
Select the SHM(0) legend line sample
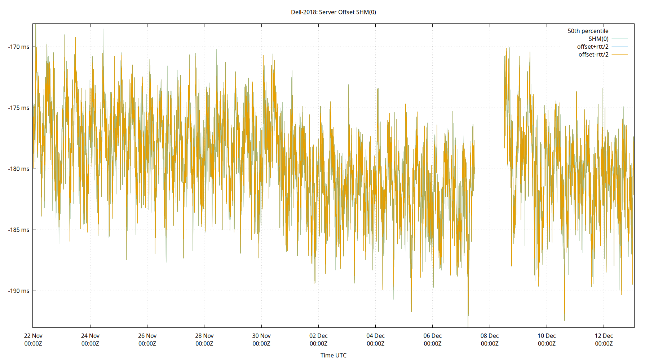[x=619, y=39]
